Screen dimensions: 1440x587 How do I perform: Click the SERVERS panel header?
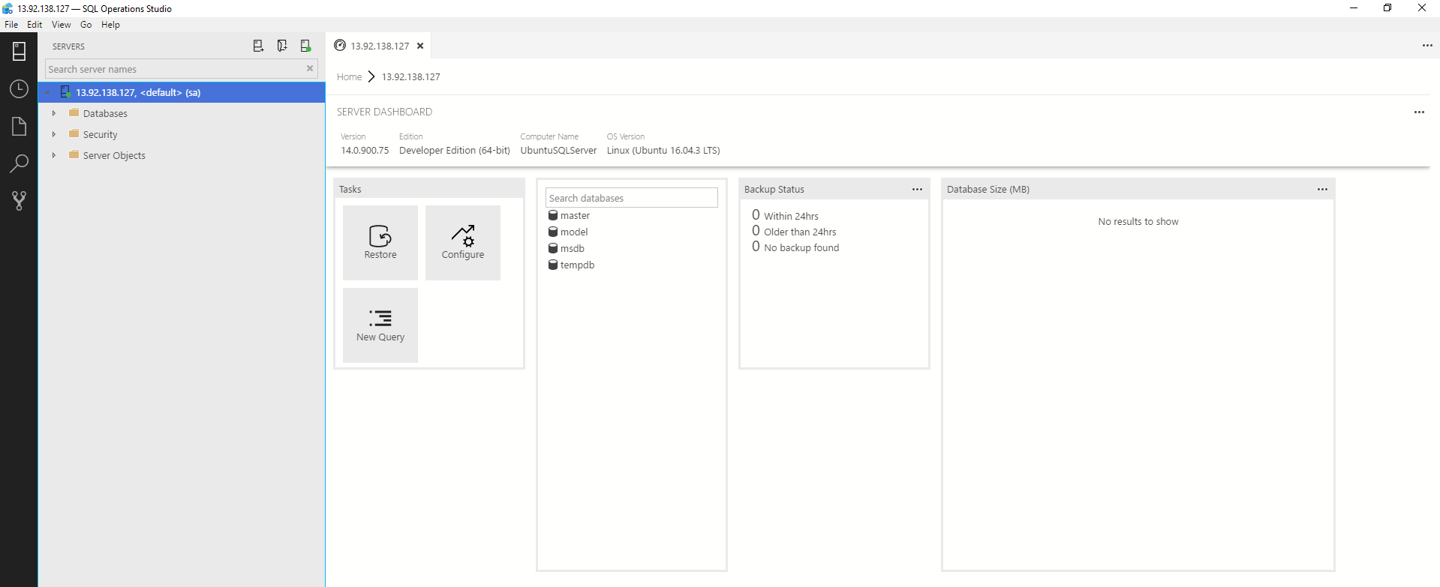coord(68,46)
